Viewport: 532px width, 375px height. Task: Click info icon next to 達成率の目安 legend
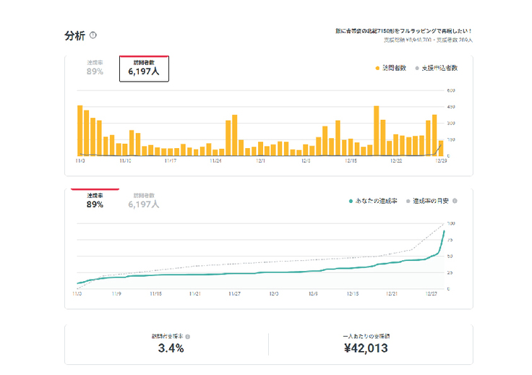(455, 200)
